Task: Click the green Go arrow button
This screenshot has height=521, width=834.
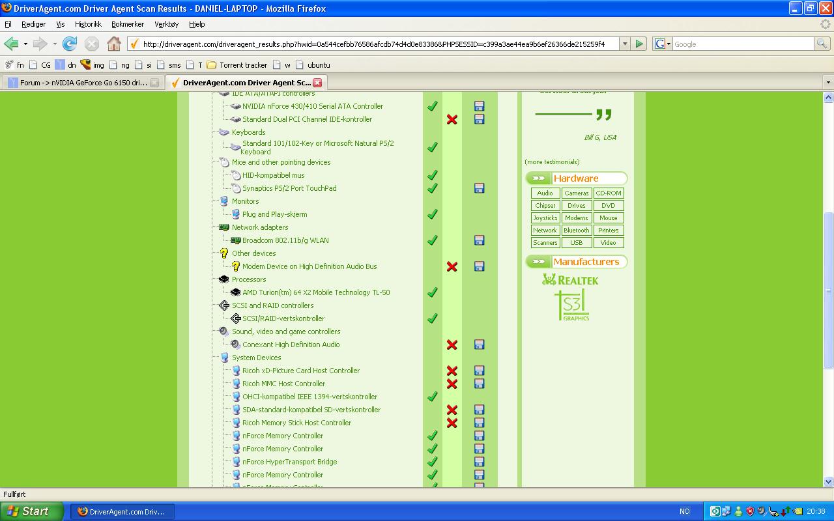Action: coord(639,44)
